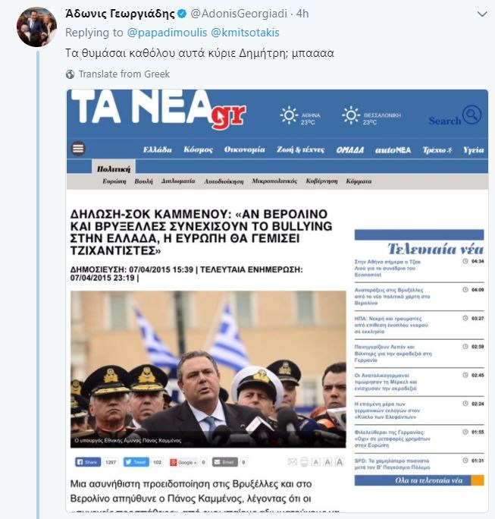
Task: Open the hamburger menu icon
Action: pos(78,149)
